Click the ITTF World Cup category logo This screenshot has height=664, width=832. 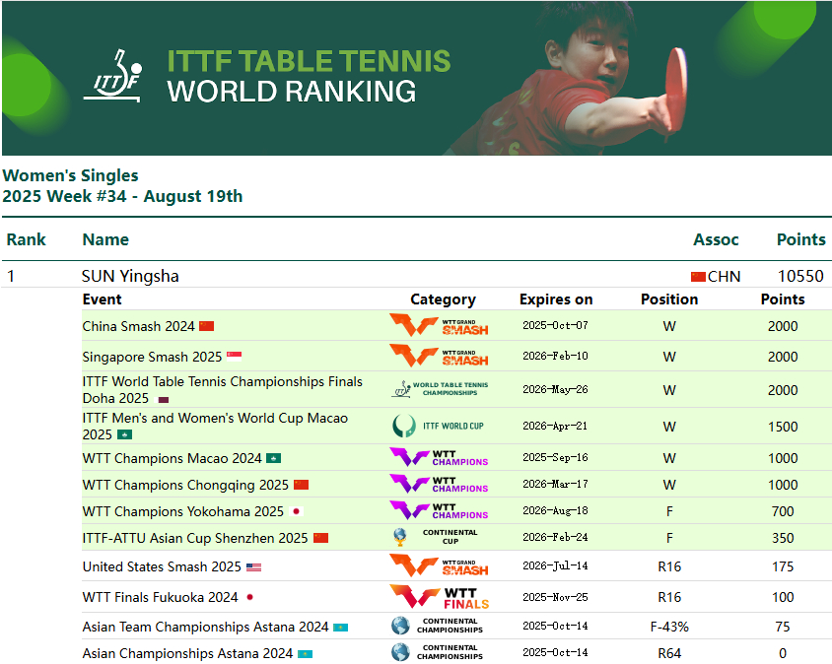pos(439,426)
